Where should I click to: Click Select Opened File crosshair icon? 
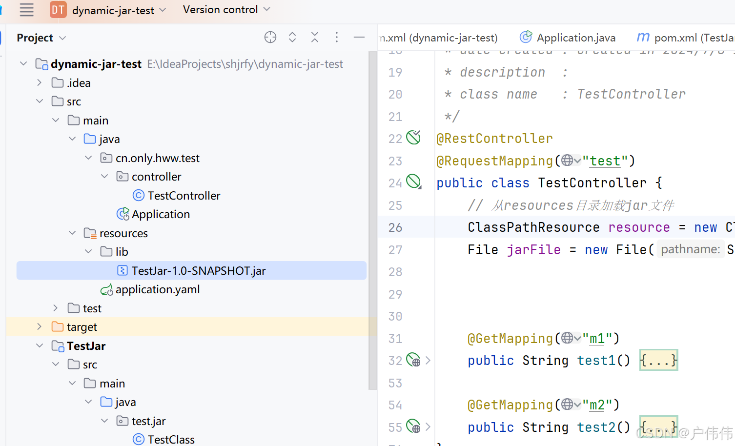coord(270,38)
